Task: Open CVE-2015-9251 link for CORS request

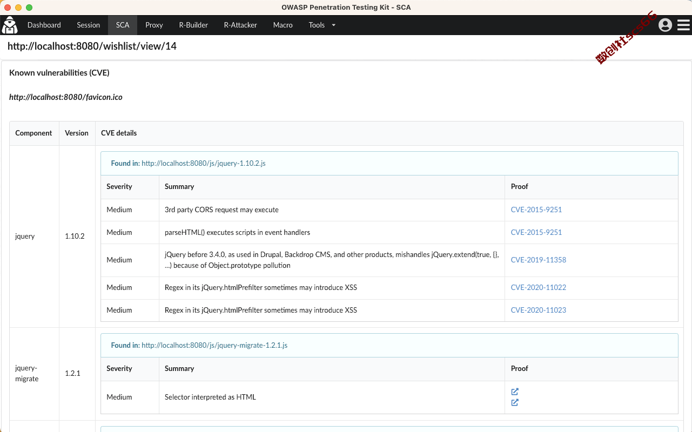Action: 536,210
